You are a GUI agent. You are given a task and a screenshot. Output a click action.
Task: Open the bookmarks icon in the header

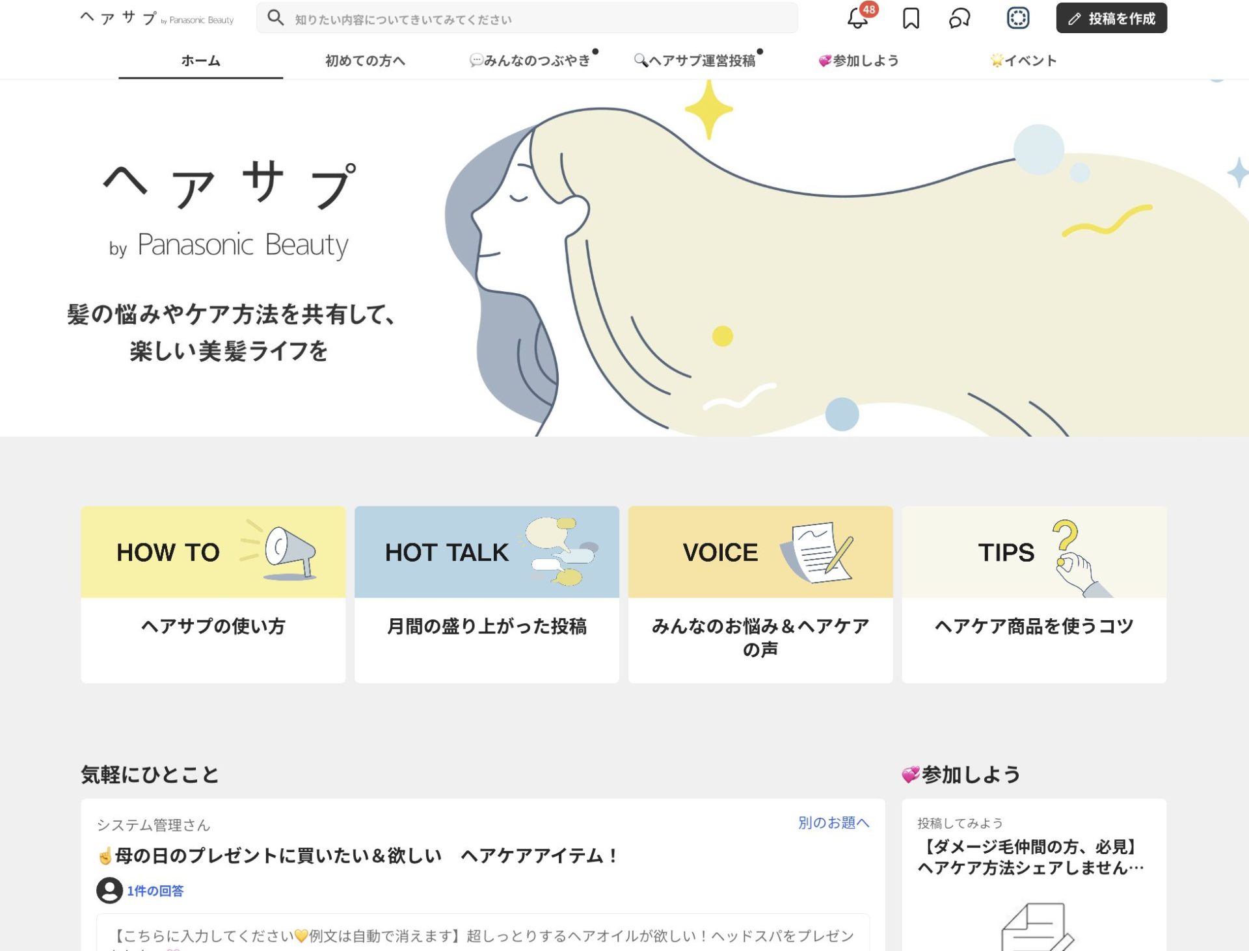(911, 18)
